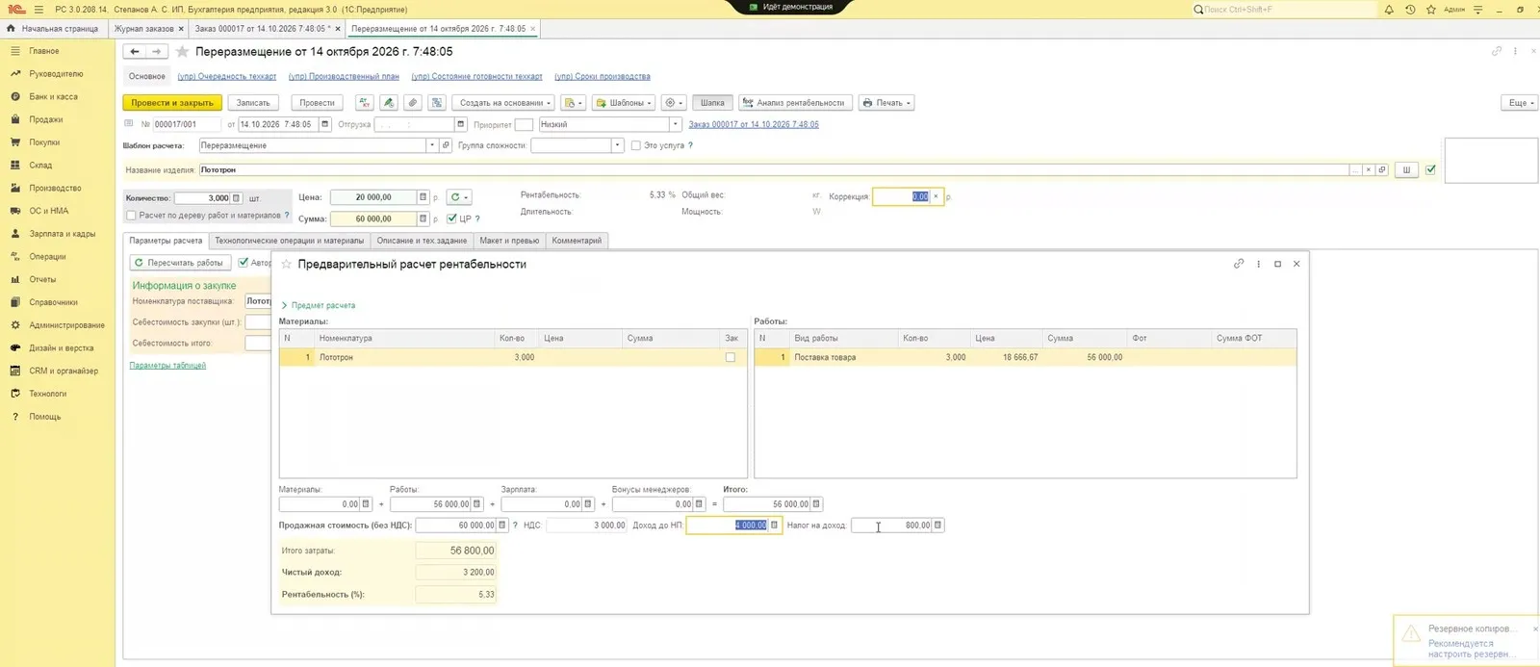Viewport: 1540px width, 667px height.
Task: Open Параметры таблицей link
Action: [167, 366]
